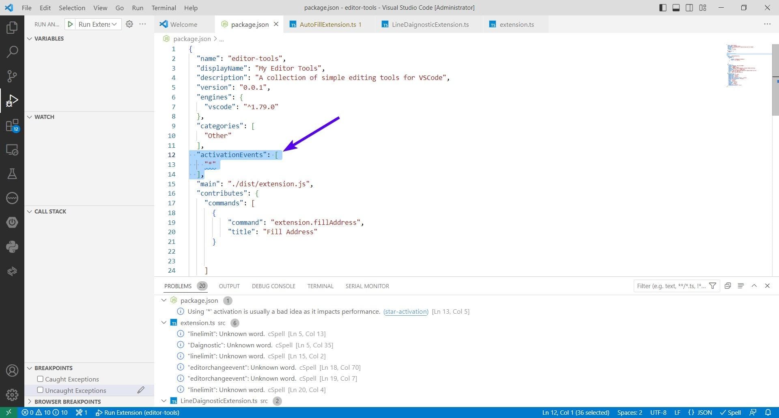Collapse the extension.ts problems group
Image resolution: width=779 pixels, height=418 pixels.
click(x=164, y=323)
